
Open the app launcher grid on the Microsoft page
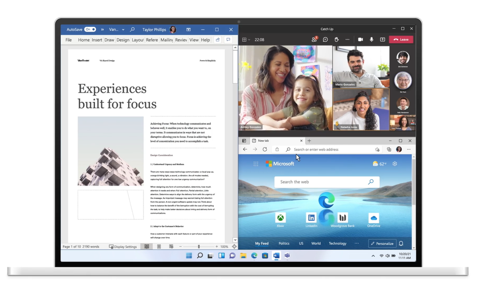(x=256, y=164)
